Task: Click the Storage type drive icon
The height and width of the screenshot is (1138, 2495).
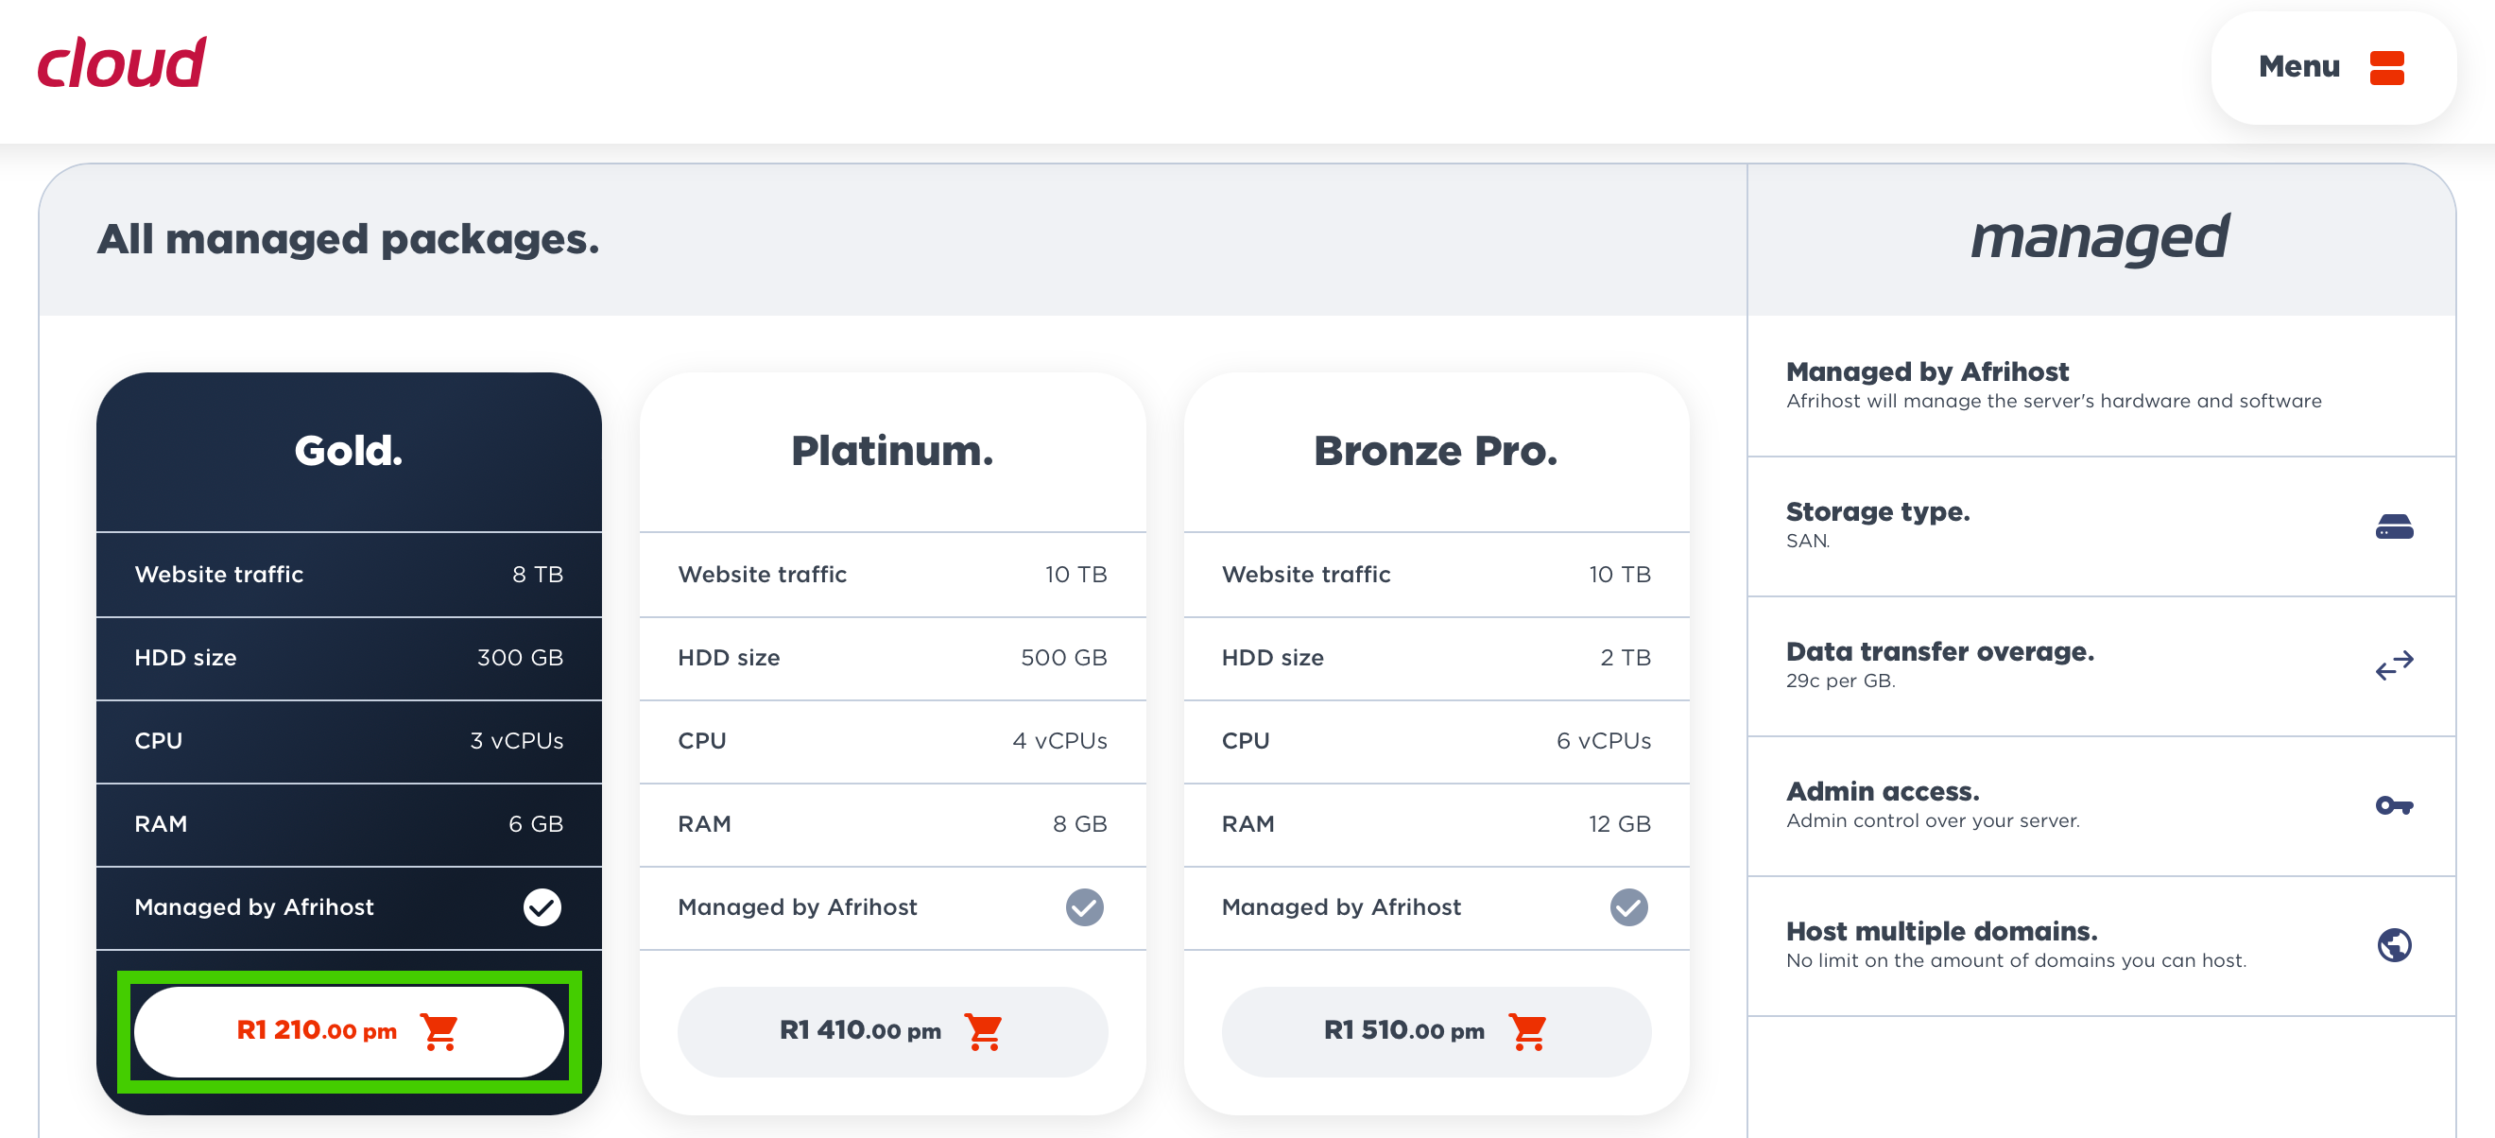Action: coord(2393,526)
